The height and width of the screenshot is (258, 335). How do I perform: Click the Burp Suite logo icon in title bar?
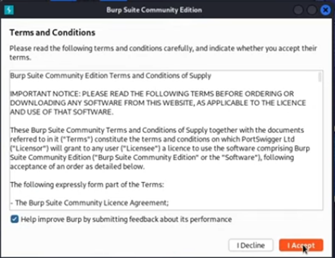click(x=9, y=10)
